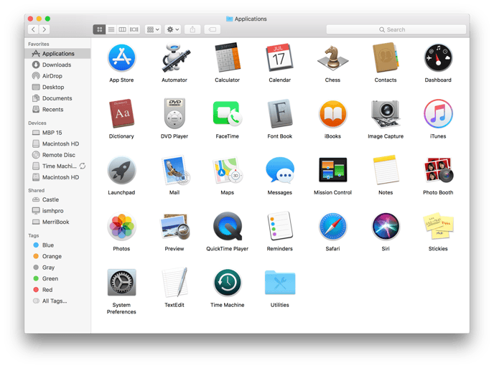Select the Calendar app icon
The height and width of the screenshot is (368, 494).
coord(280,58)
